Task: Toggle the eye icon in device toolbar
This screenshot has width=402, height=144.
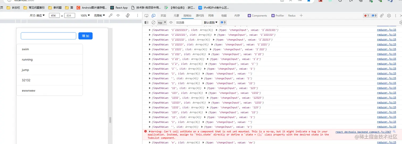Action: click(x=118, y=16)
